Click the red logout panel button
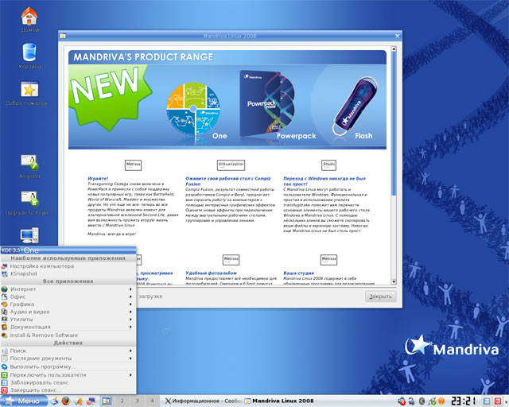This screenshot has height=407, width=509. [x=498, y=401]
